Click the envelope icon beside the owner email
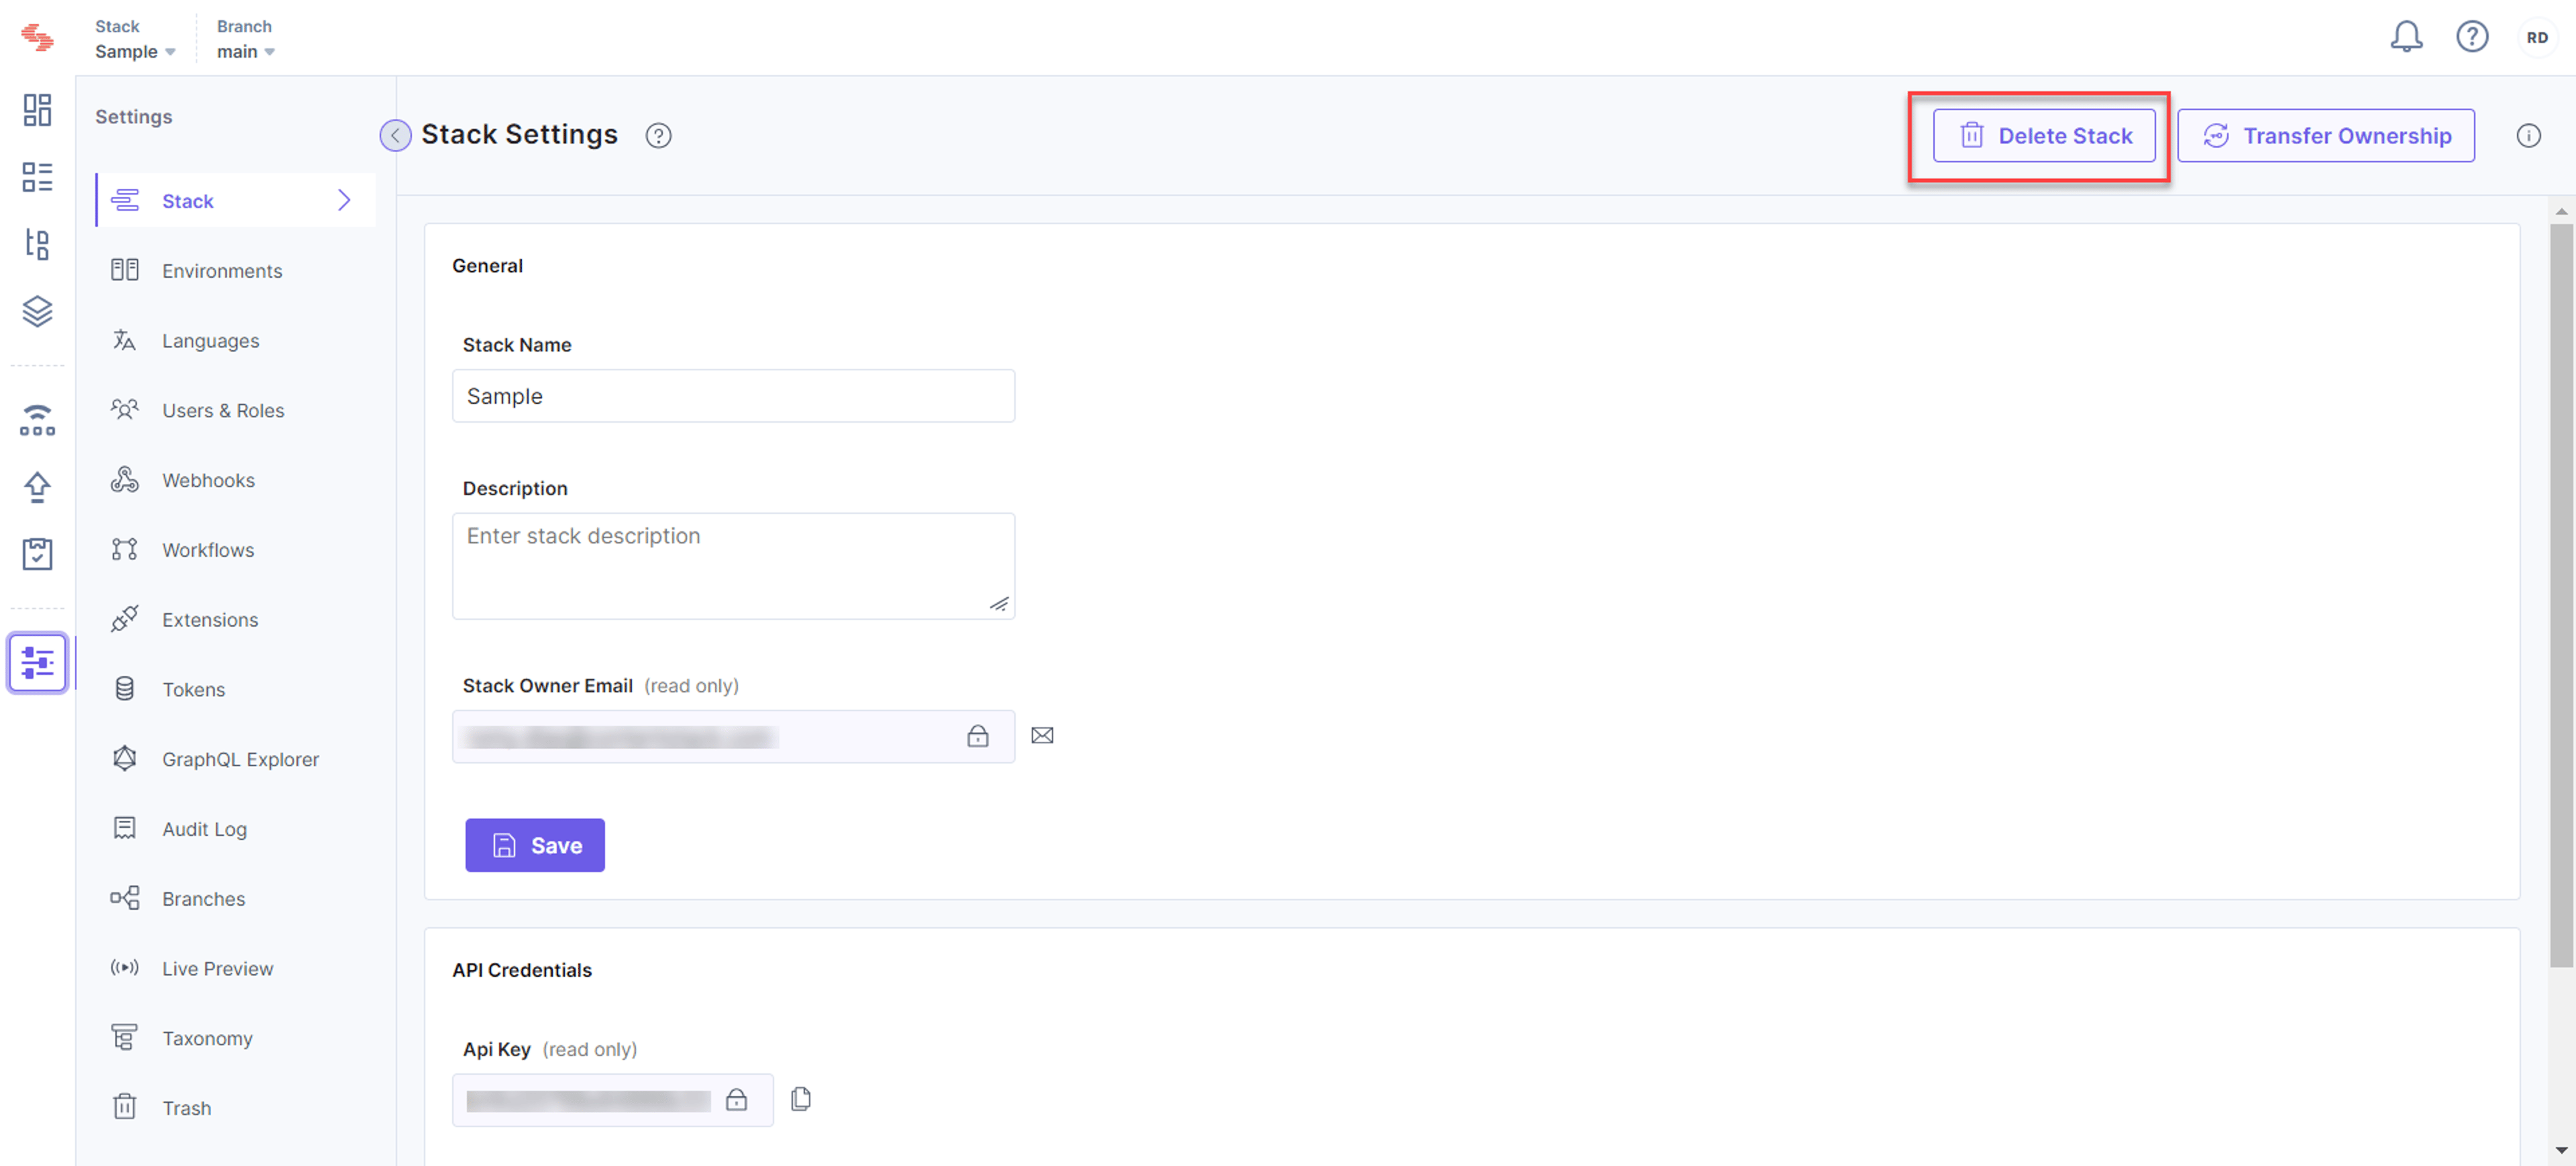 1042,736
